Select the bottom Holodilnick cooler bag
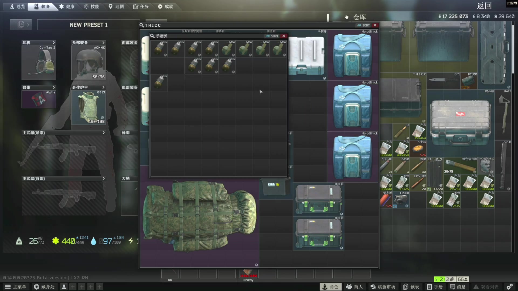This screenshot has height=291, width=518. (353, 157)
